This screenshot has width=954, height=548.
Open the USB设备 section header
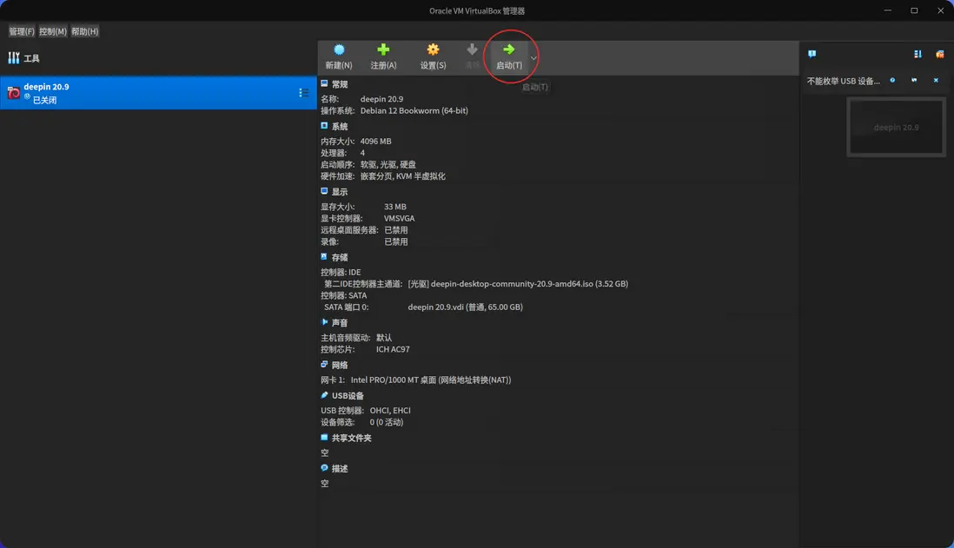[x=348, y=396]
